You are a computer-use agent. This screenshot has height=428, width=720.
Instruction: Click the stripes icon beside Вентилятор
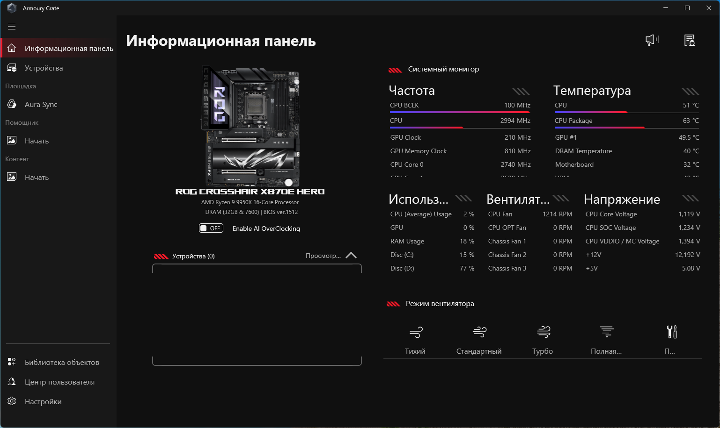(561, 198)
